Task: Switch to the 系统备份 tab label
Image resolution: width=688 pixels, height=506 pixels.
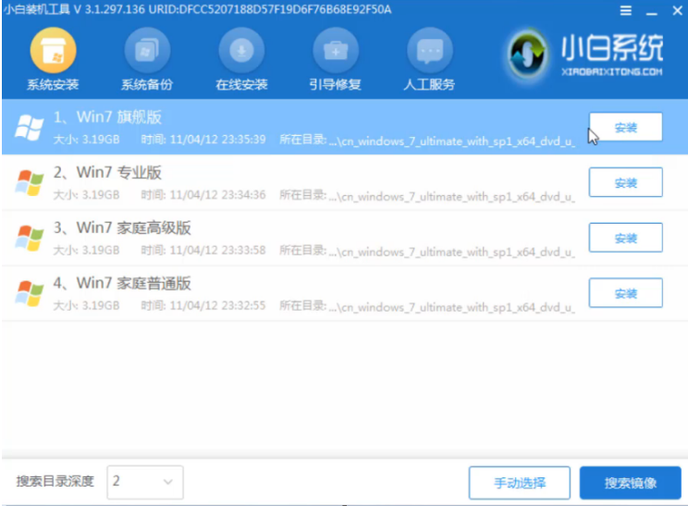Action: point(147,84)
